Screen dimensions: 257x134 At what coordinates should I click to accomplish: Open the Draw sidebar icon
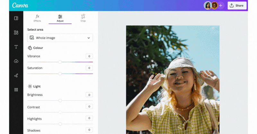(x=16, y=75)
